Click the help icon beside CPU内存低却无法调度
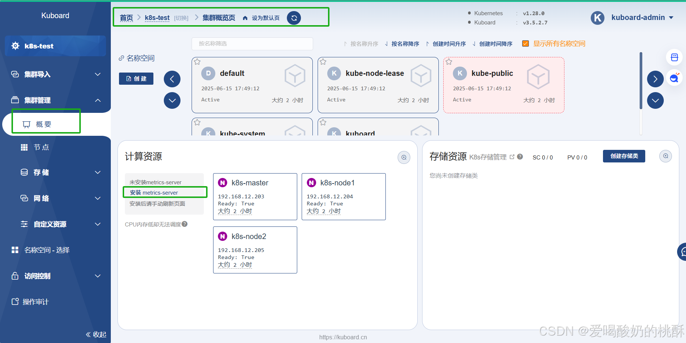The image size is (686, 343). point(185,224)
